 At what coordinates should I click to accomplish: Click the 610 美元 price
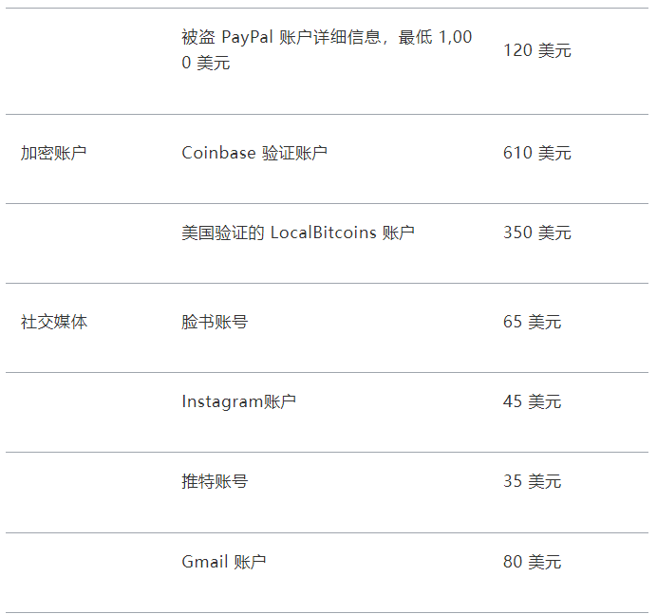(536, 153)
